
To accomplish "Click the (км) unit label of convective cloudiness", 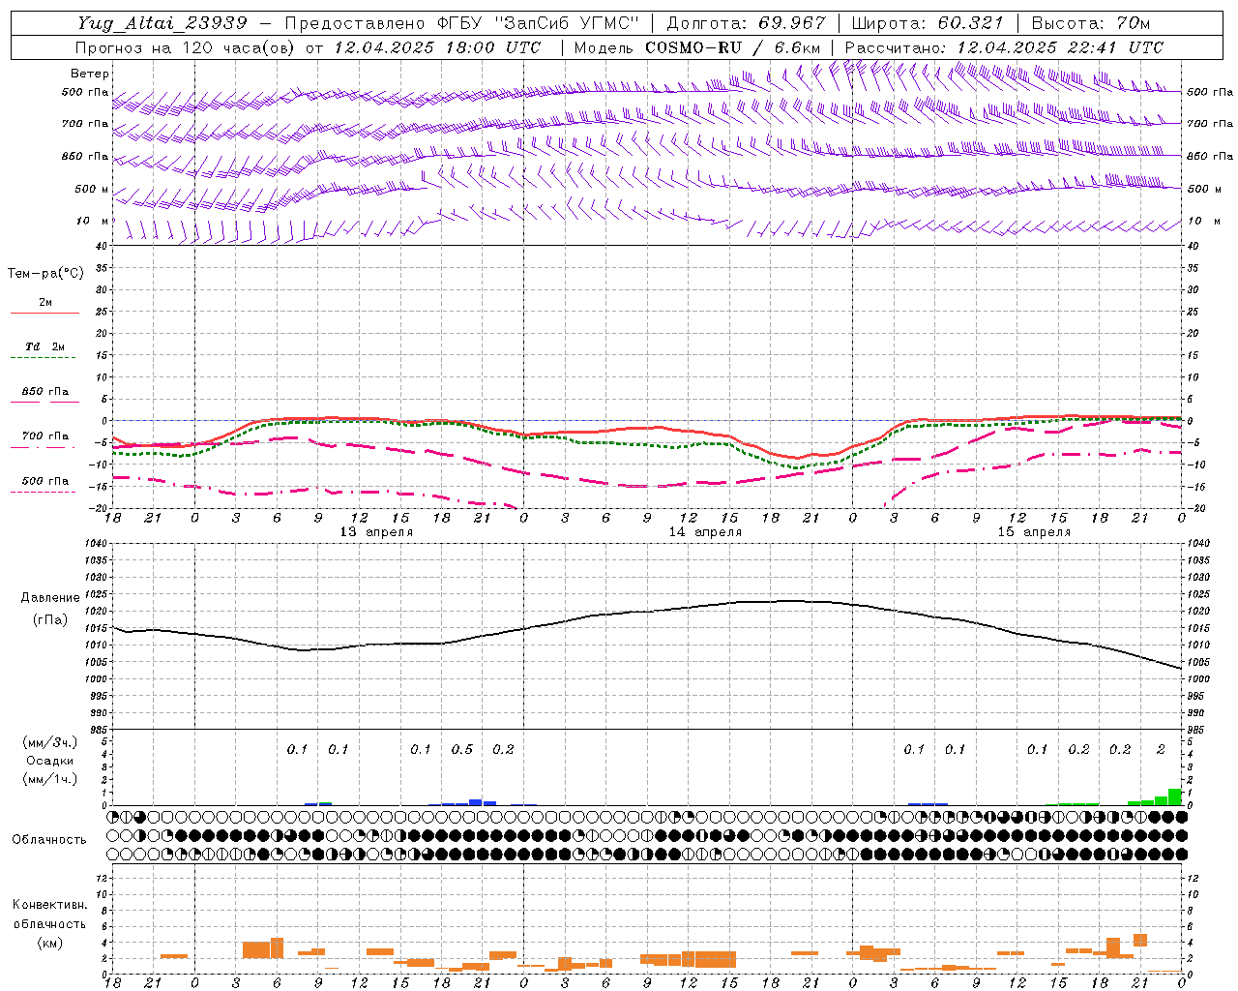I will 49,943.
